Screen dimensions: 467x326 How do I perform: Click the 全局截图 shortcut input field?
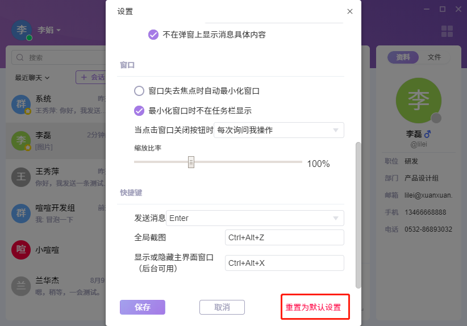click(x=284, y=237)
